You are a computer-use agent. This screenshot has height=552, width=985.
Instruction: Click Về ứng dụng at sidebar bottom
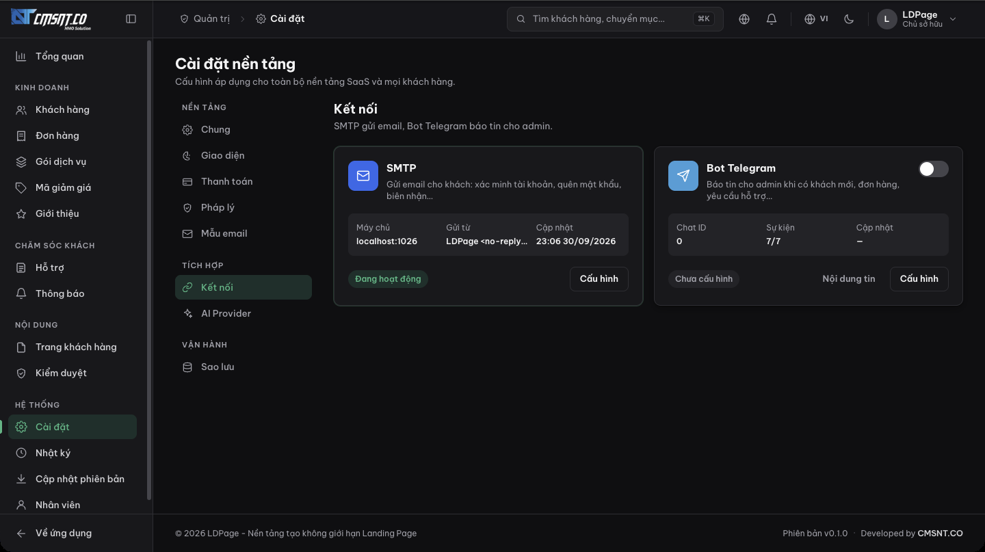(73, 533)
